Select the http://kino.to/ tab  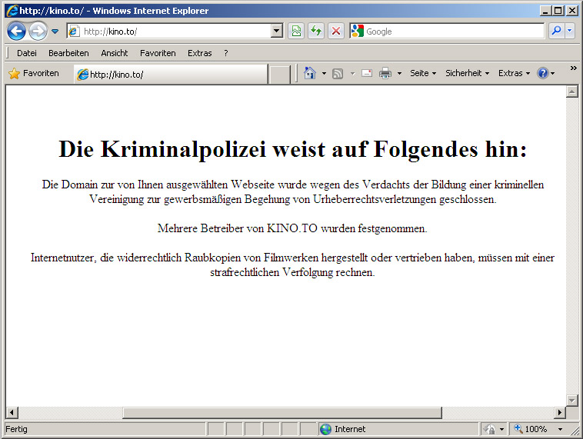(x=171, y=75)
